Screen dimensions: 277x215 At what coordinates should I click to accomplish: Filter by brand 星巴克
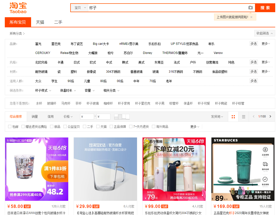pyautogui.click(x=56, y=44)
